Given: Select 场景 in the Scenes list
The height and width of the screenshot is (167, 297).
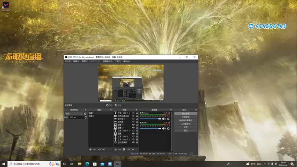Looking at the screenshot, I should (100, 113).
